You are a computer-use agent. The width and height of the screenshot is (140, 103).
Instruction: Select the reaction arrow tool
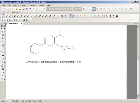(3, 59)
